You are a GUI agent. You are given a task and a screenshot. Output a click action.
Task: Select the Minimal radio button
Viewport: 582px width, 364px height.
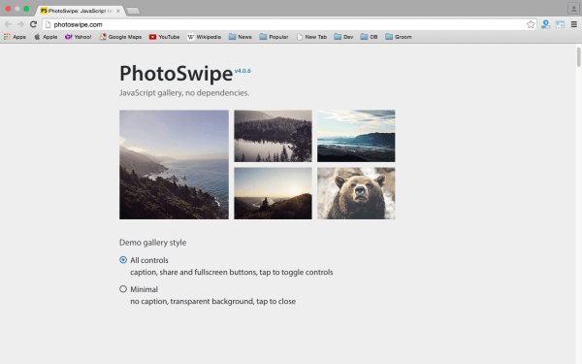(x=123, y=289)
